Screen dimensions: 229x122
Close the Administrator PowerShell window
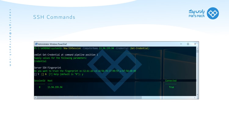(195, 44)
